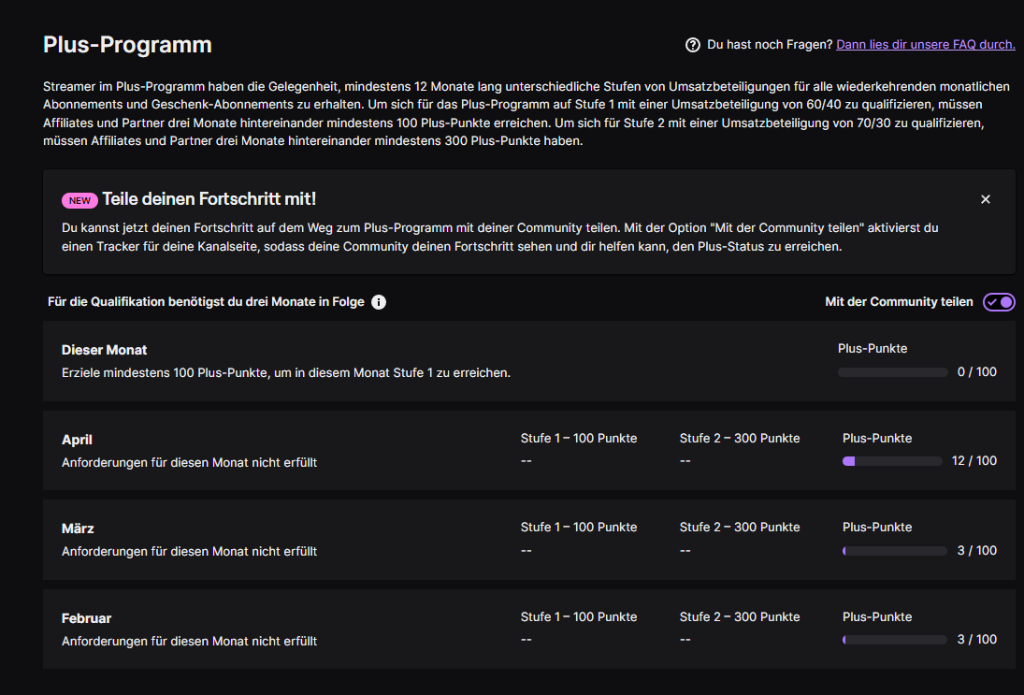Click the question mark help icon

point(692,44)
